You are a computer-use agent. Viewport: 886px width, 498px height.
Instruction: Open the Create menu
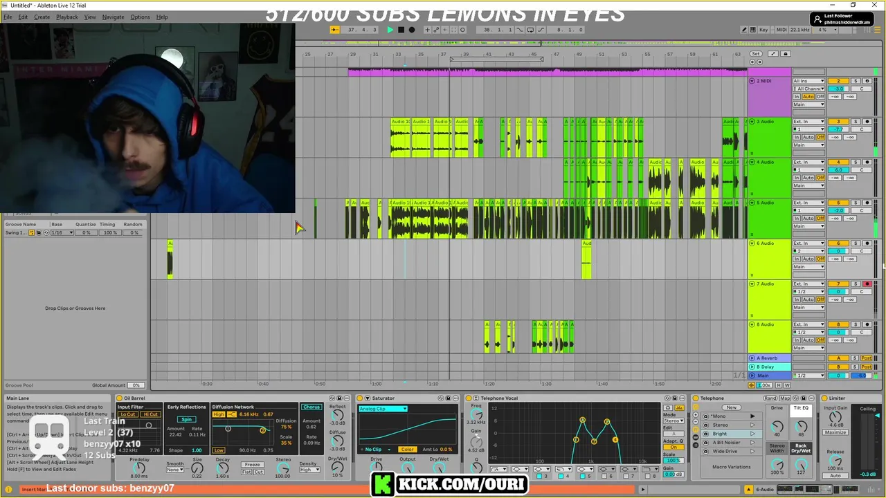coord(42,17)
